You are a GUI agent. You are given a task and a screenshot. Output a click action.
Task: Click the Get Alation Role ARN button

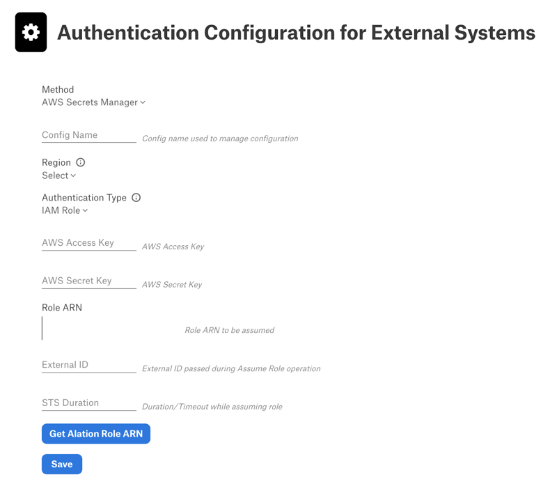[96, 434]
